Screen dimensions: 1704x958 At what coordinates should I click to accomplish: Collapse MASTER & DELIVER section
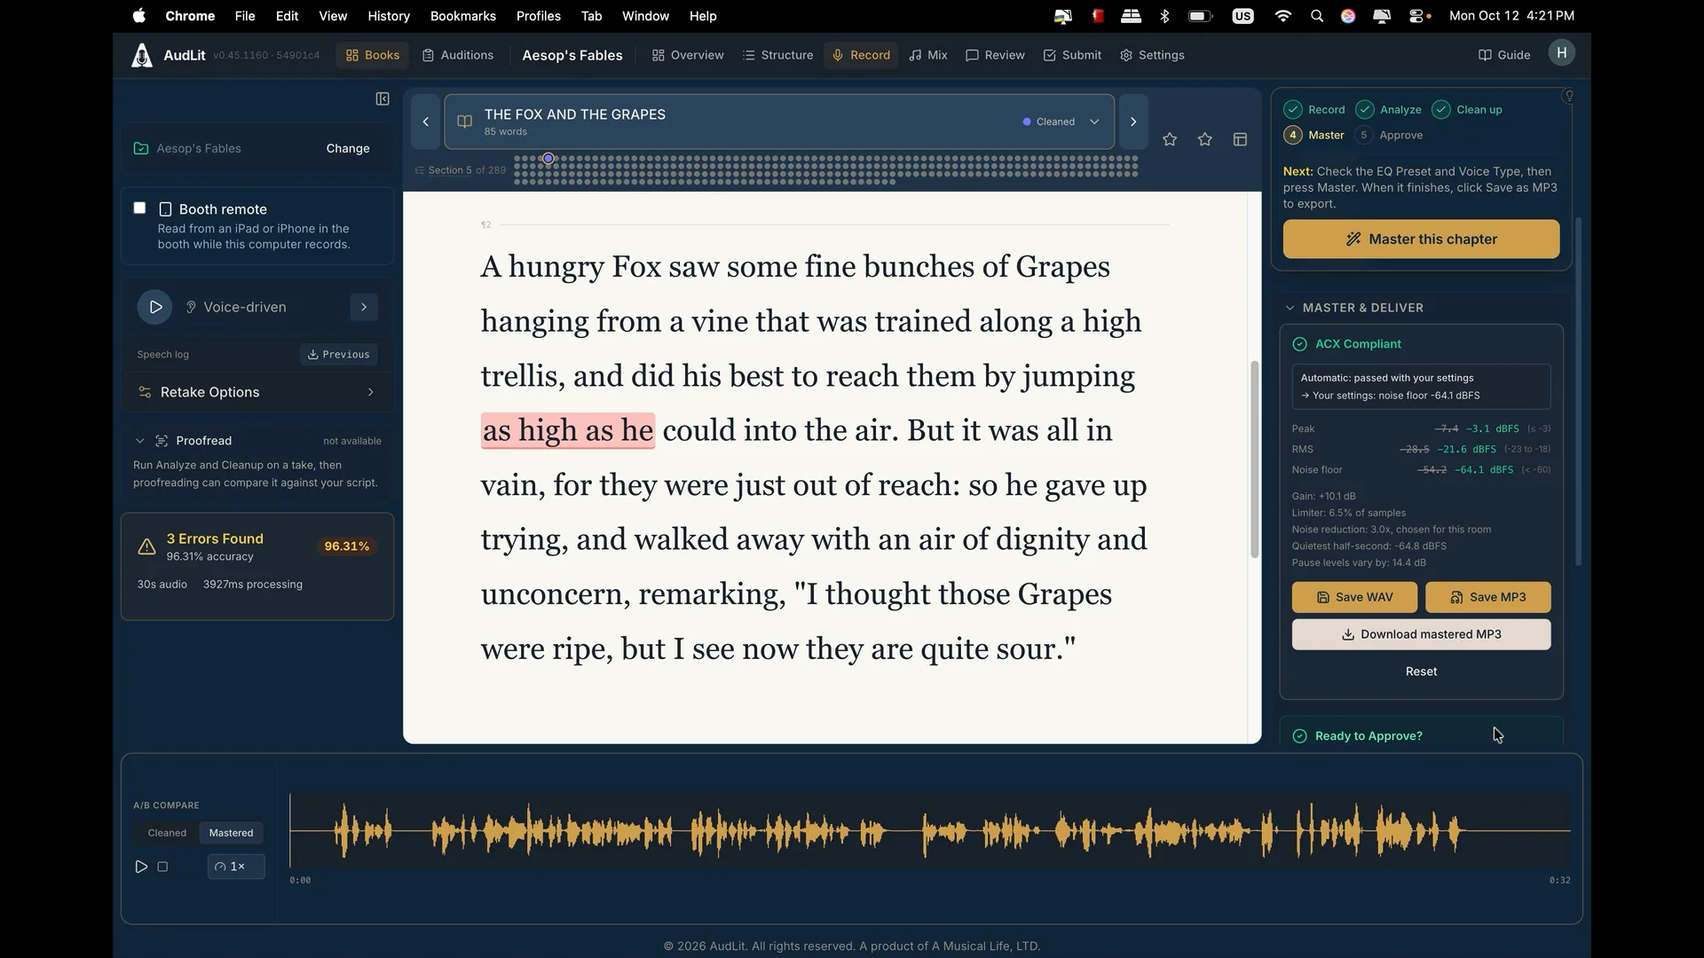click(x=1290, y=308)
